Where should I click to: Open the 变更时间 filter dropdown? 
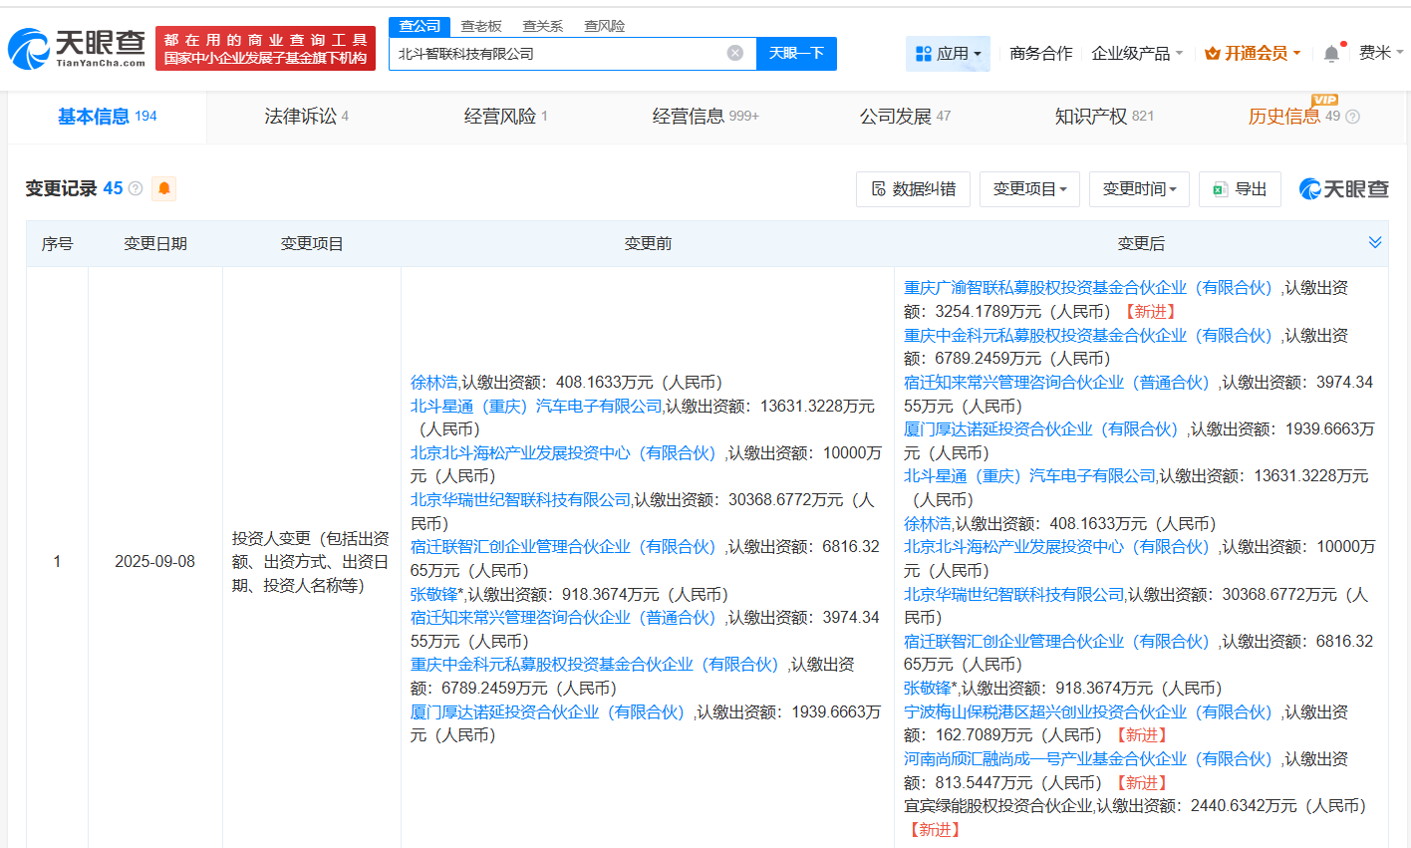(1139, 188)
